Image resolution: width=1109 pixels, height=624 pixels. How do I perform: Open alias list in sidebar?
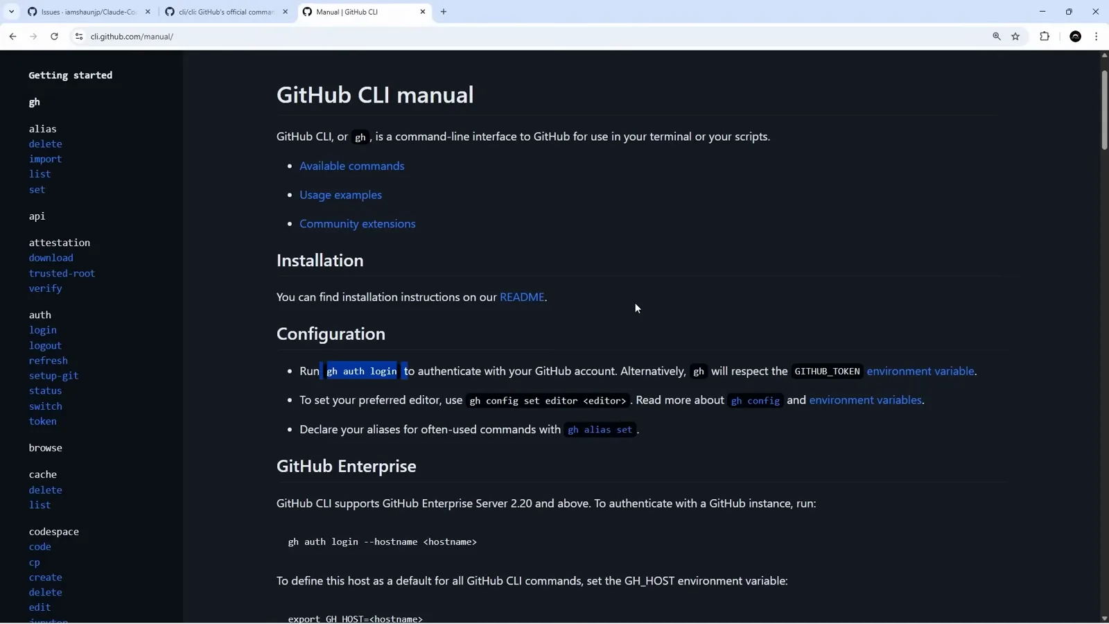click(40, 174)
